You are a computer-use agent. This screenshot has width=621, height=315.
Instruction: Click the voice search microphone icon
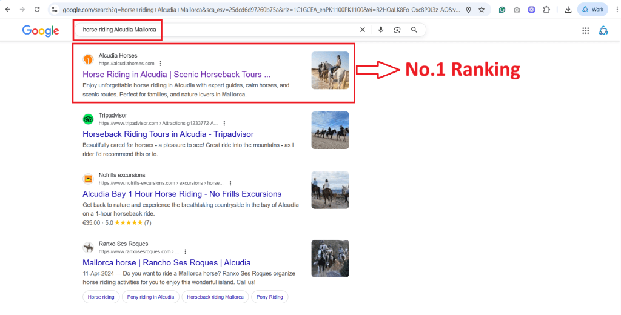tap(381, 30)
